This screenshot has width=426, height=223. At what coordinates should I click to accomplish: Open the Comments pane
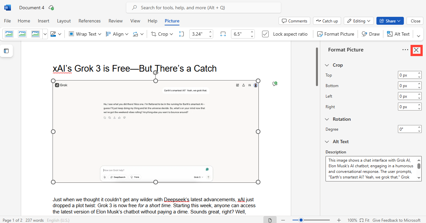(294, 21)
